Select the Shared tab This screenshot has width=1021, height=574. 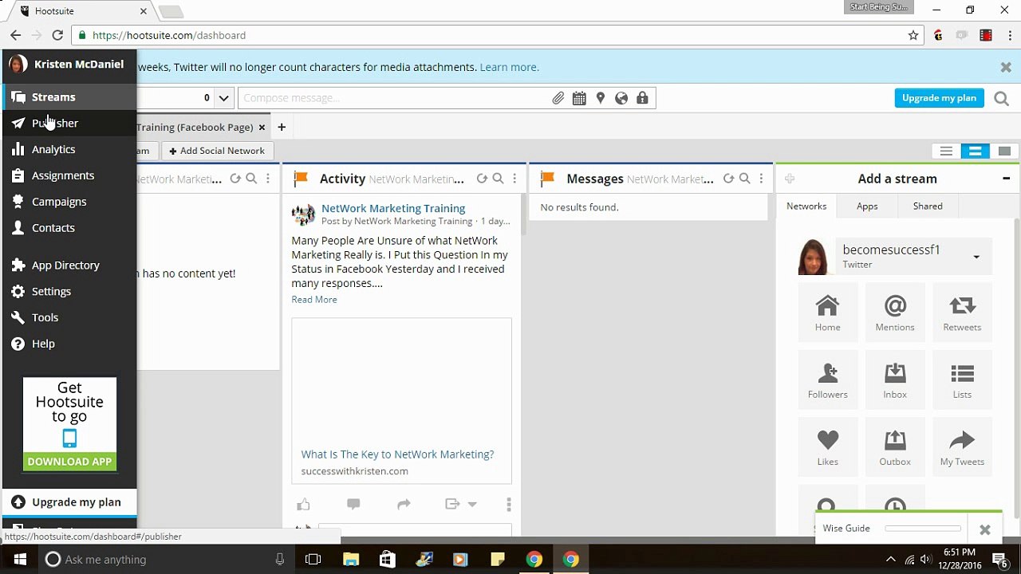(928, 206)
